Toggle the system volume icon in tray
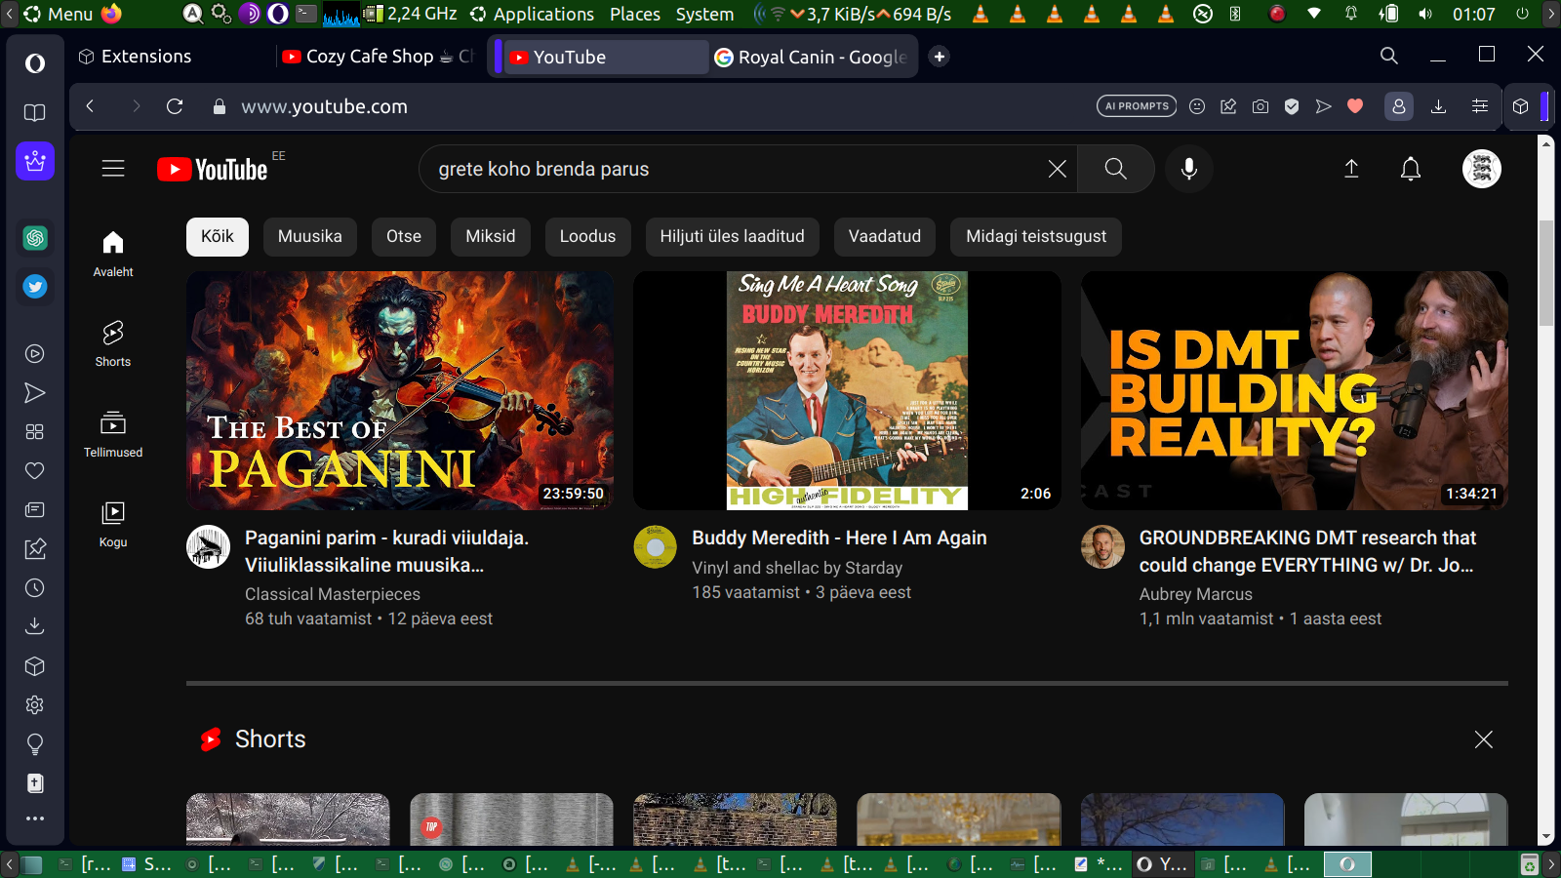The image size is (1561, 878). pyautogui.click(x=1425, y=14)
